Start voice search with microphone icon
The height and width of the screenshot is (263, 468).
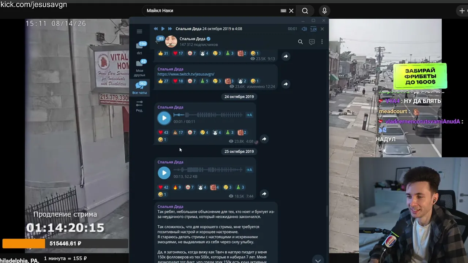pos(324,11)
